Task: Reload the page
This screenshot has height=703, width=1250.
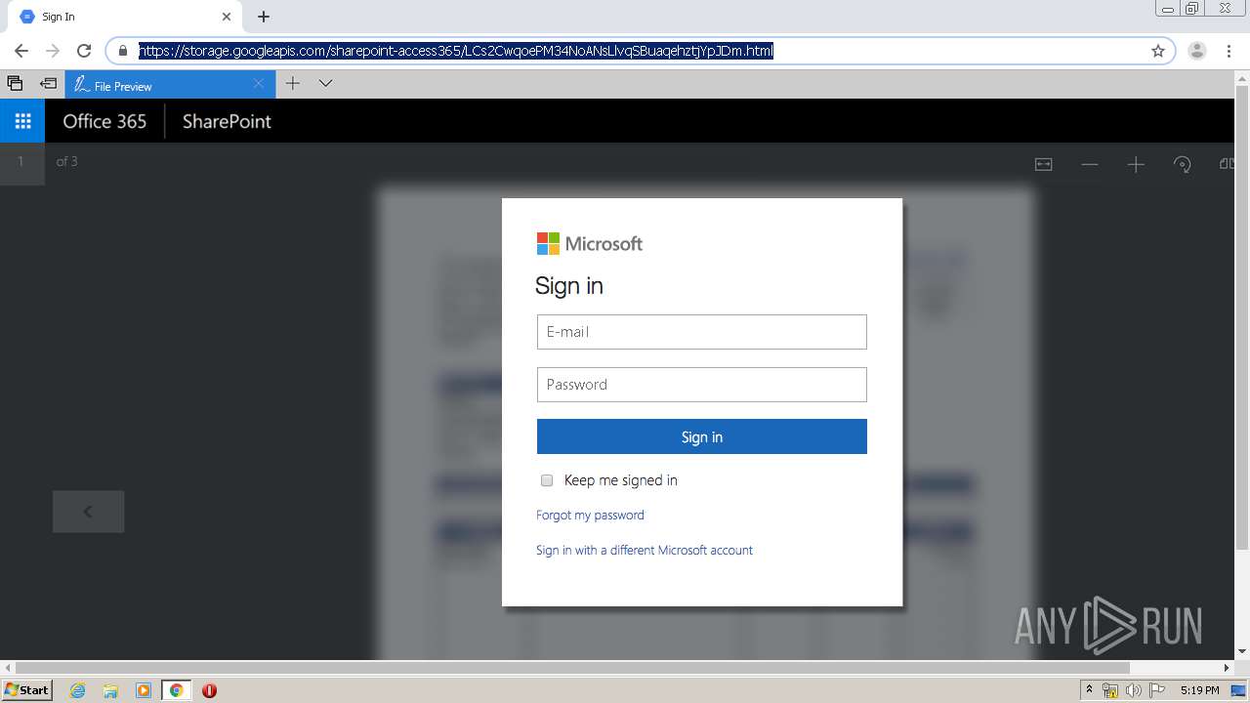Action: [84, 51]
